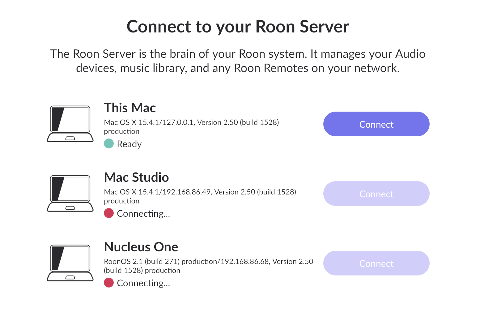
Task: Click the 192.168.86.49 version details text
Action: pos(200,196)
